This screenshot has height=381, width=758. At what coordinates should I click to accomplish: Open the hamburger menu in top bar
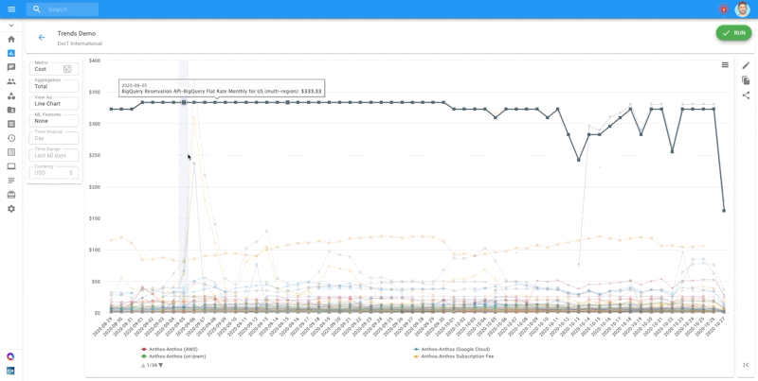click(11, 9)
